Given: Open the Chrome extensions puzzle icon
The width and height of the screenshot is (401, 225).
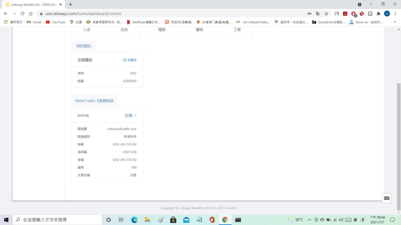Looking at the screenshot, I should point(378,13).
